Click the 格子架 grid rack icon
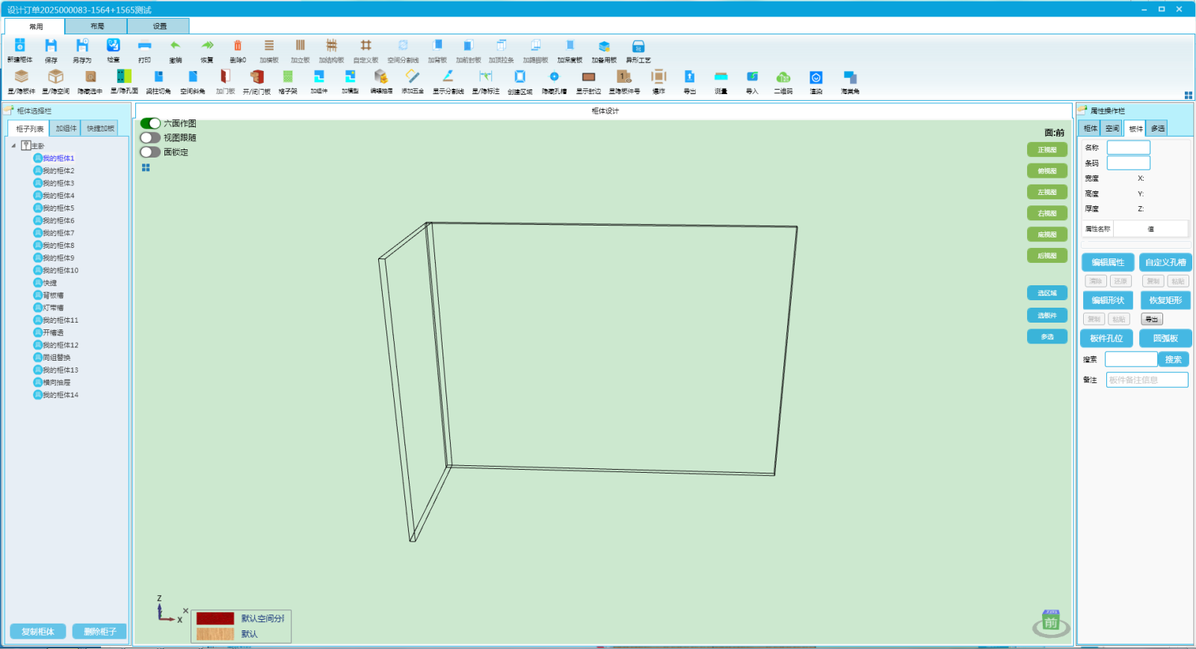Viewport: 1196px width, 649px height. point(288,77)
